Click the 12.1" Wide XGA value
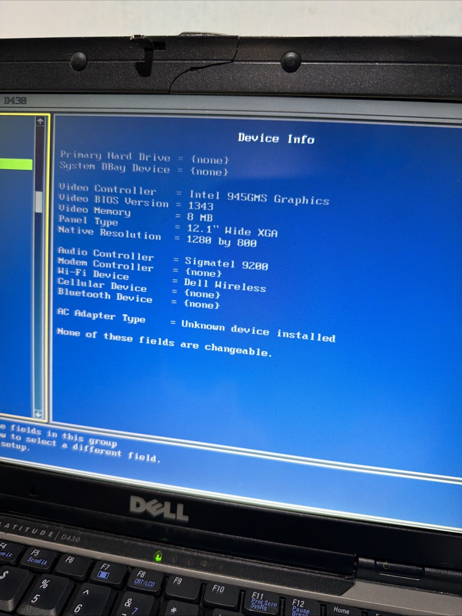 [x=232, y=230]
